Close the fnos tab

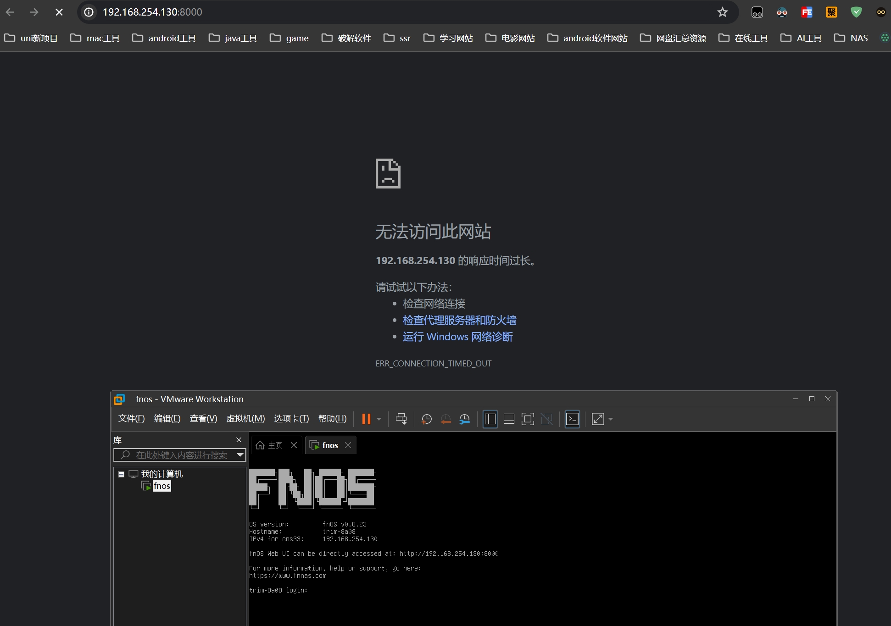(x=348, y=445)
